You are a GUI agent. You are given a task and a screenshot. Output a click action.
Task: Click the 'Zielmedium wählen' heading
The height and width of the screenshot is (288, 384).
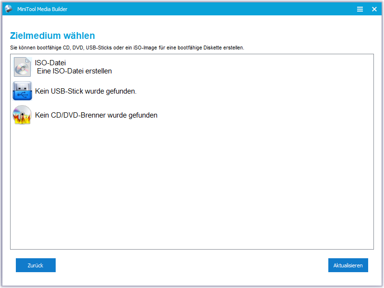(52, 36)
